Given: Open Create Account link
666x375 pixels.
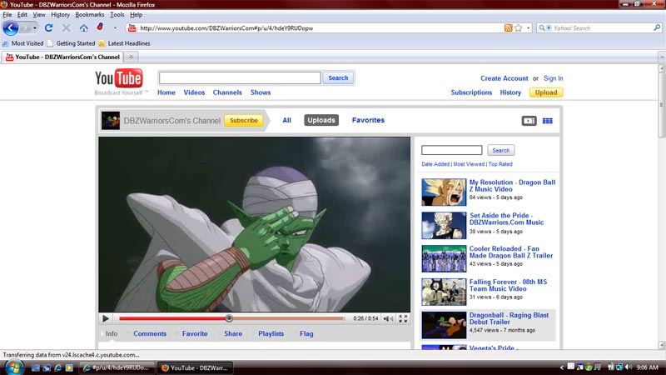Looking at the screenshot, I should coord(504,78).
